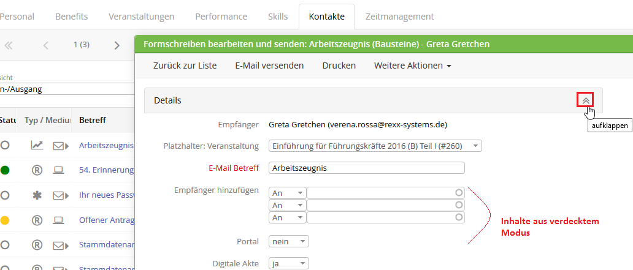Click chart icon in Arbeitszeugnis row

(x=37, y=145)
